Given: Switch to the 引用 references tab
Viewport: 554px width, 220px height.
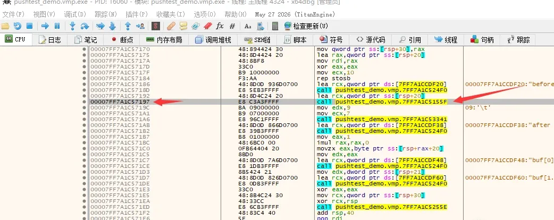Looking at the screenshot, I should tap(410, 40).
